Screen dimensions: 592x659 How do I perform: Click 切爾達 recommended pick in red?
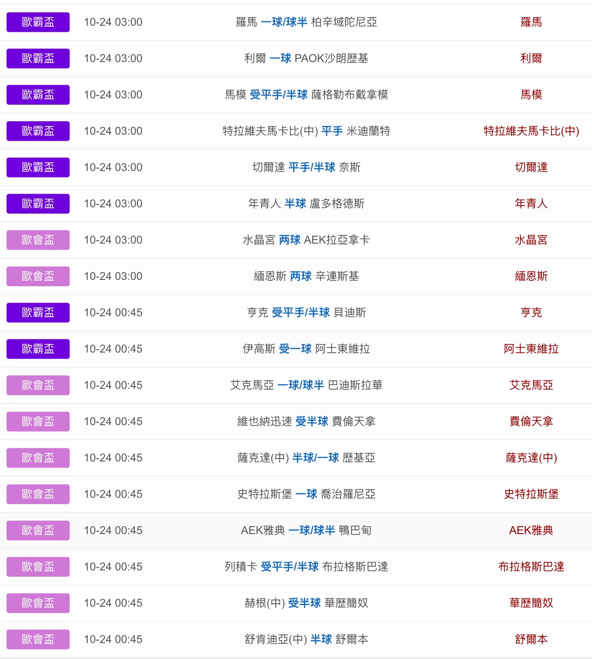click(x=531, y=167)
